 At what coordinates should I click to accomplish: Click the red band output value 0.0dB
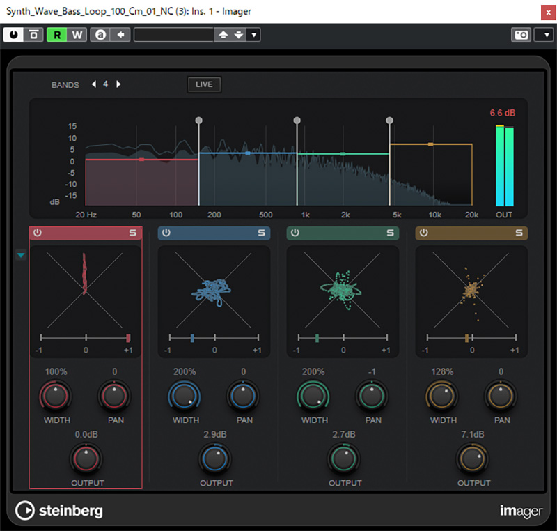tap(86, 435)
